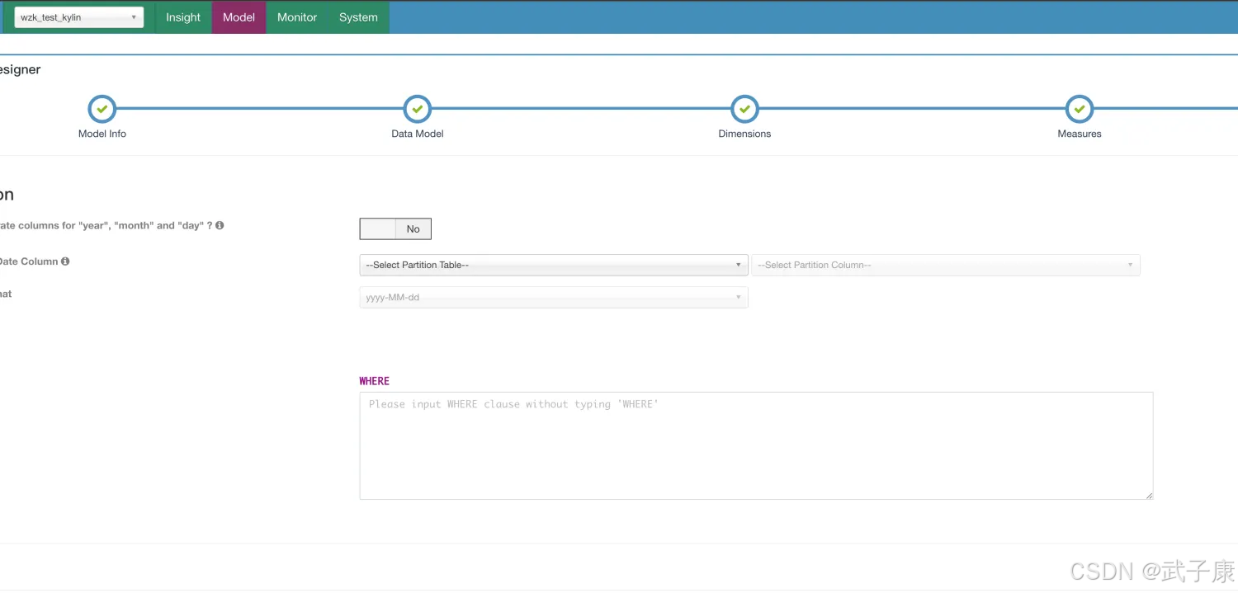
Task: Toggle the separate date columns No switch
Action: pyautogui.click(x=395, y=228)
